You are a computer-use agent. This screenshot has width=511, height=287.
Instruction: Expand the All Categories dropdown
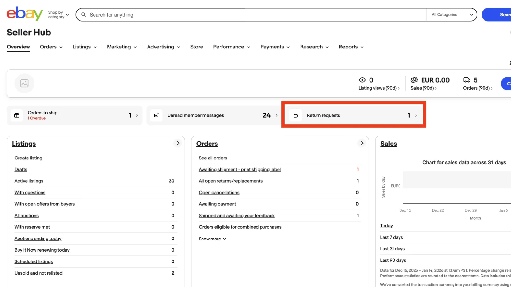pos(452,15)
